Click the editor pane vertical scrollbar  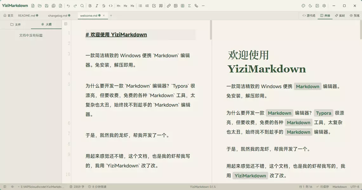point(211,30)
